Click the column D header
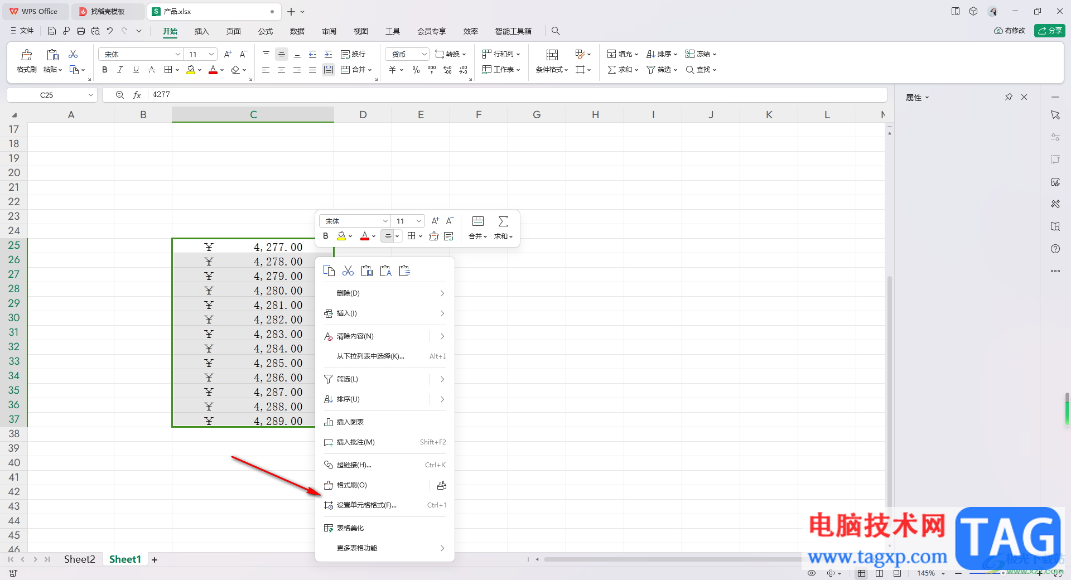This screenshot has height=580, width=1071. tap(363, 115)
